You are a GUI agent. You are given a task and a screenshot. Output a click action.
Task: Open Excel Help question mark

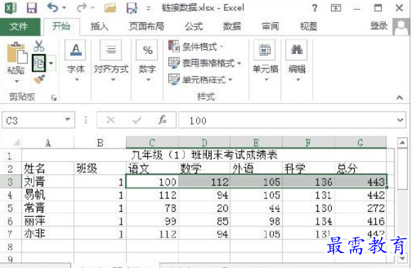(x=314, y=8)
